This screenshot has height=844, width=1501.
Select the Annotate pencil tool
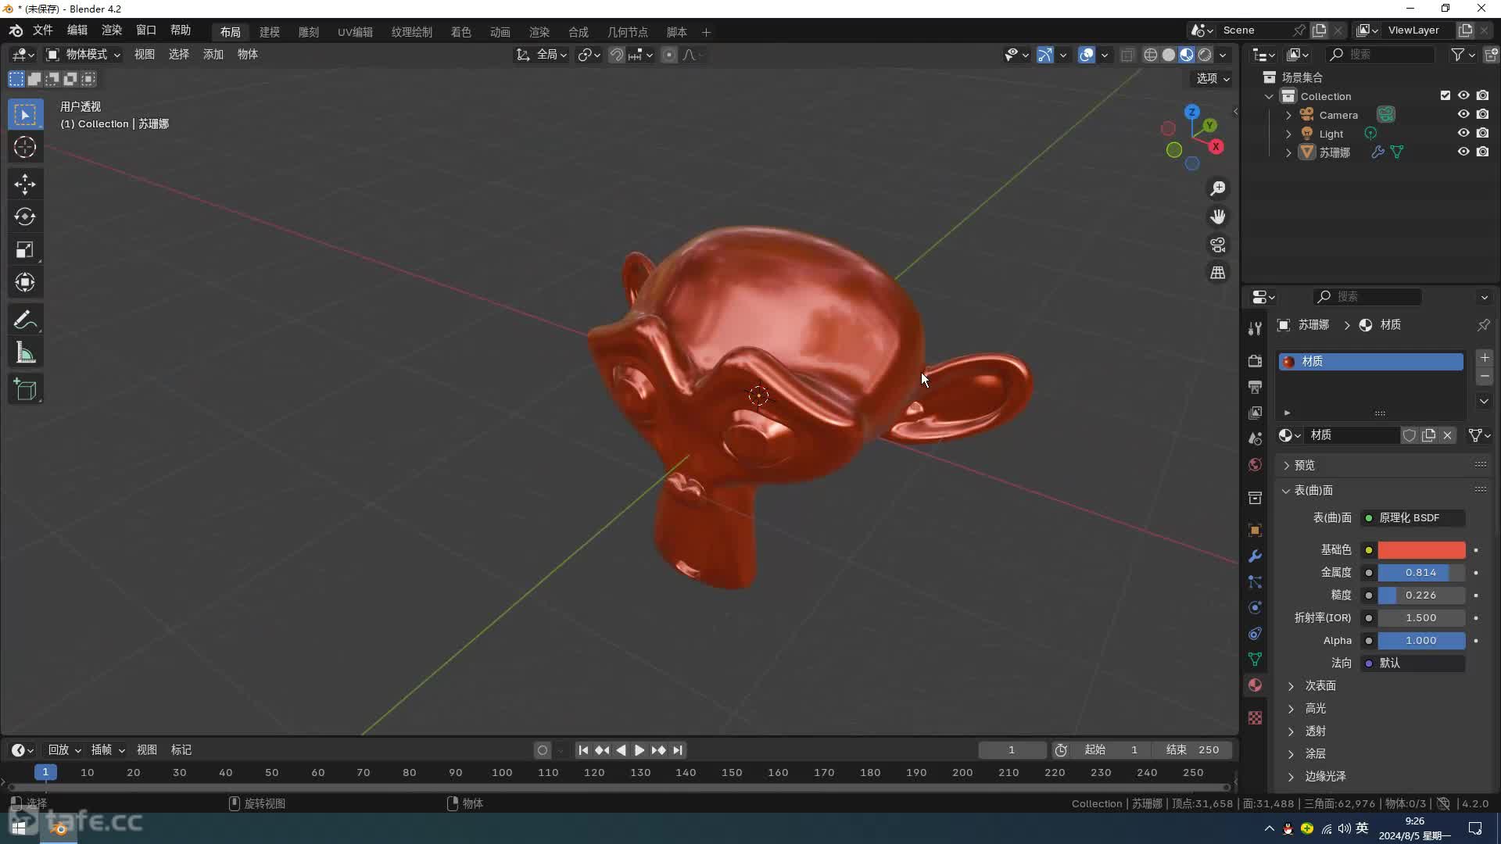click(x=25, y=320)
